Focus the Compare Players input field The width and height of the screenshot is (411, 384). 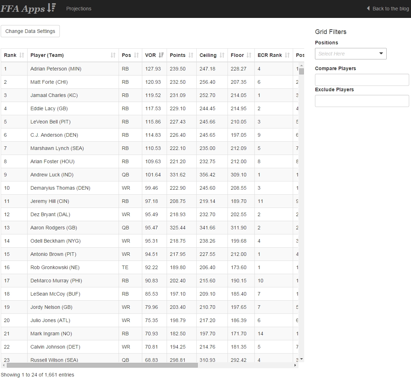click(362, 80)
